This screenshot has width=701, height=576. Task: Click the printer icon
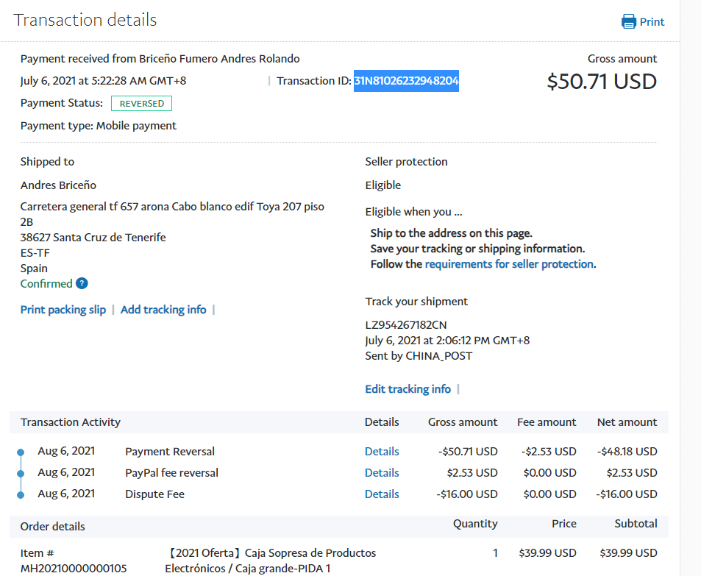tap(629, 21)
